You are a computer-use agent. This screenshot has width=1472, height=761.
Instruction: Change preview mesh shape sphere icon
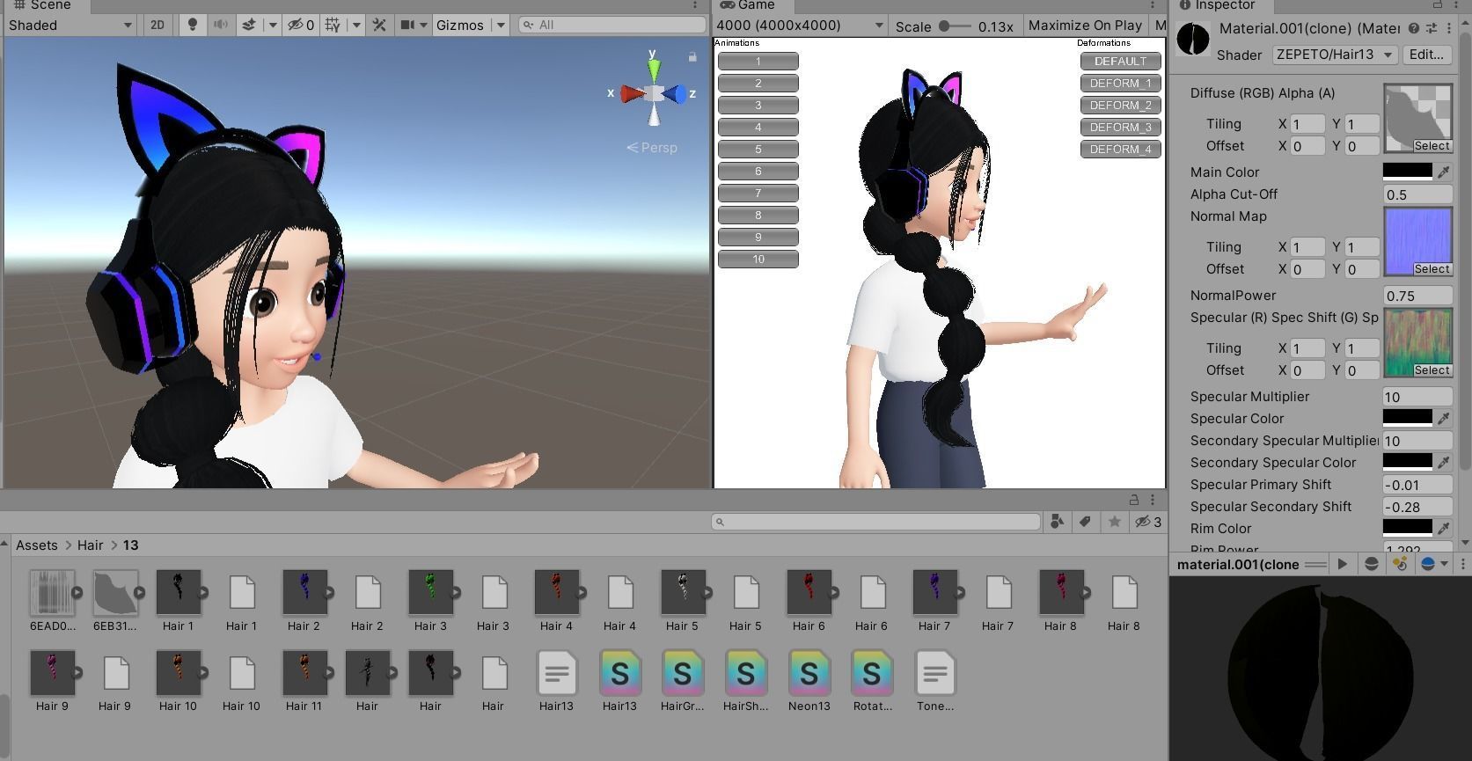pyautogui.click(x=1371, y=564)
